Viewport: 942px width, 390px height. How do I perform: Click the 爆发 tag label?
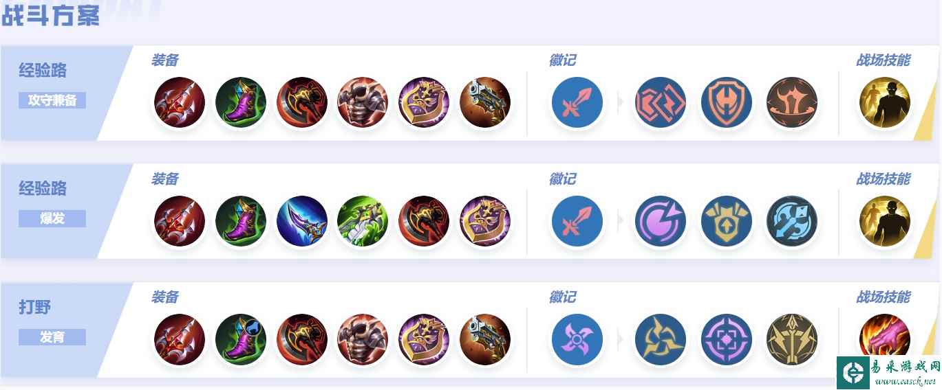tap(52, 218)
